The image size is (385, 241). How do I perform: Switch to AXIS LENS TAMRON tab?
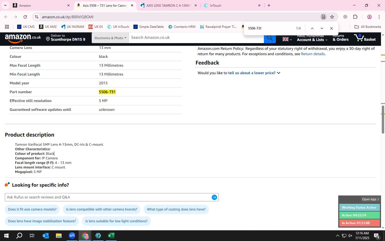169,5
